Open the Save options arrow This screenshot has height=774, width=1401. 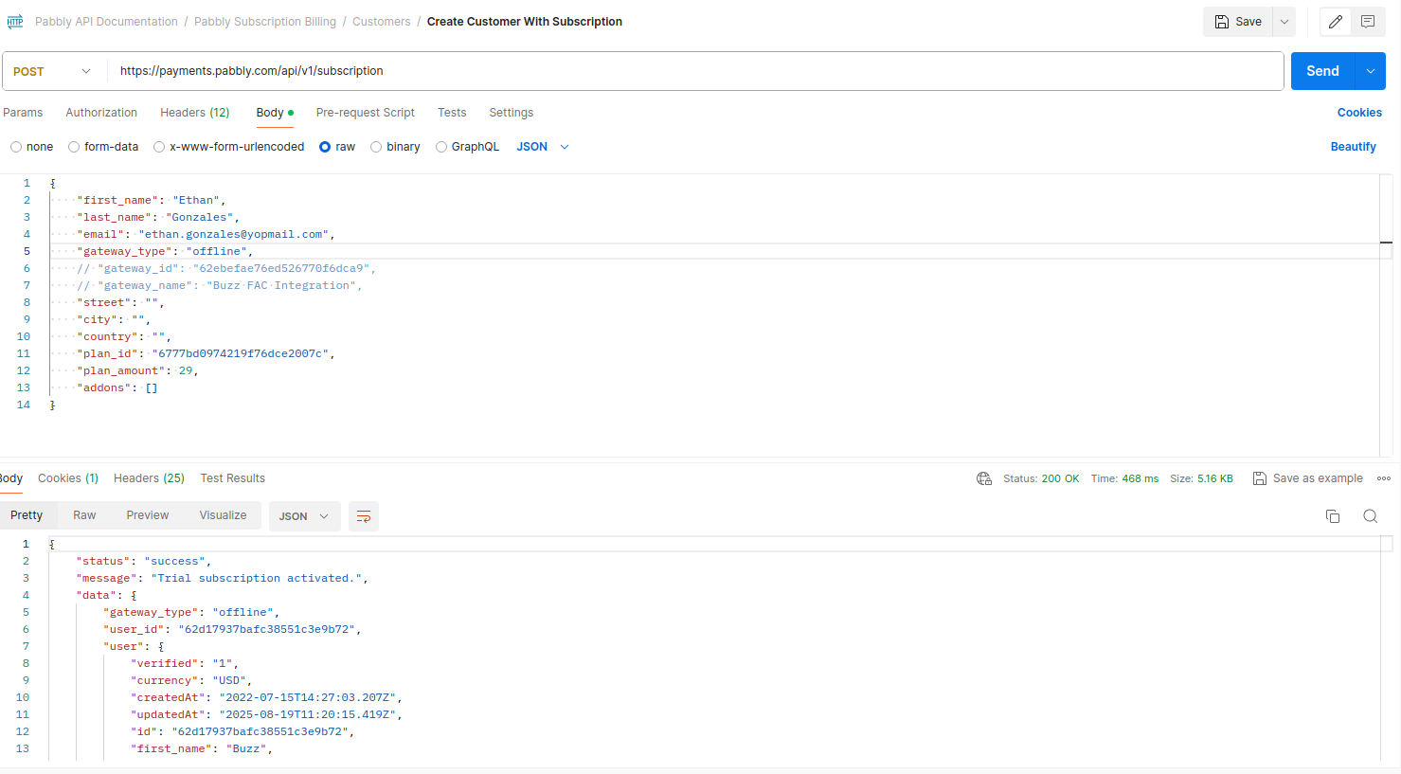tap(1284, 22)
